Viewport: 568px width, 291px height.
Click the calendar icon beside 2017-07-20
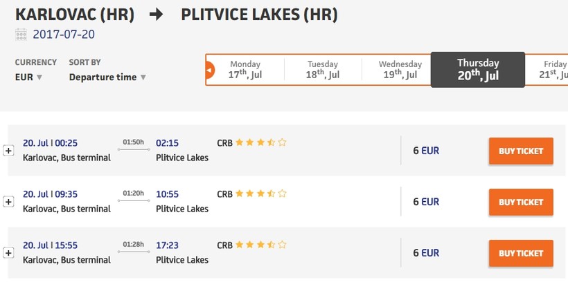point(21,34)
